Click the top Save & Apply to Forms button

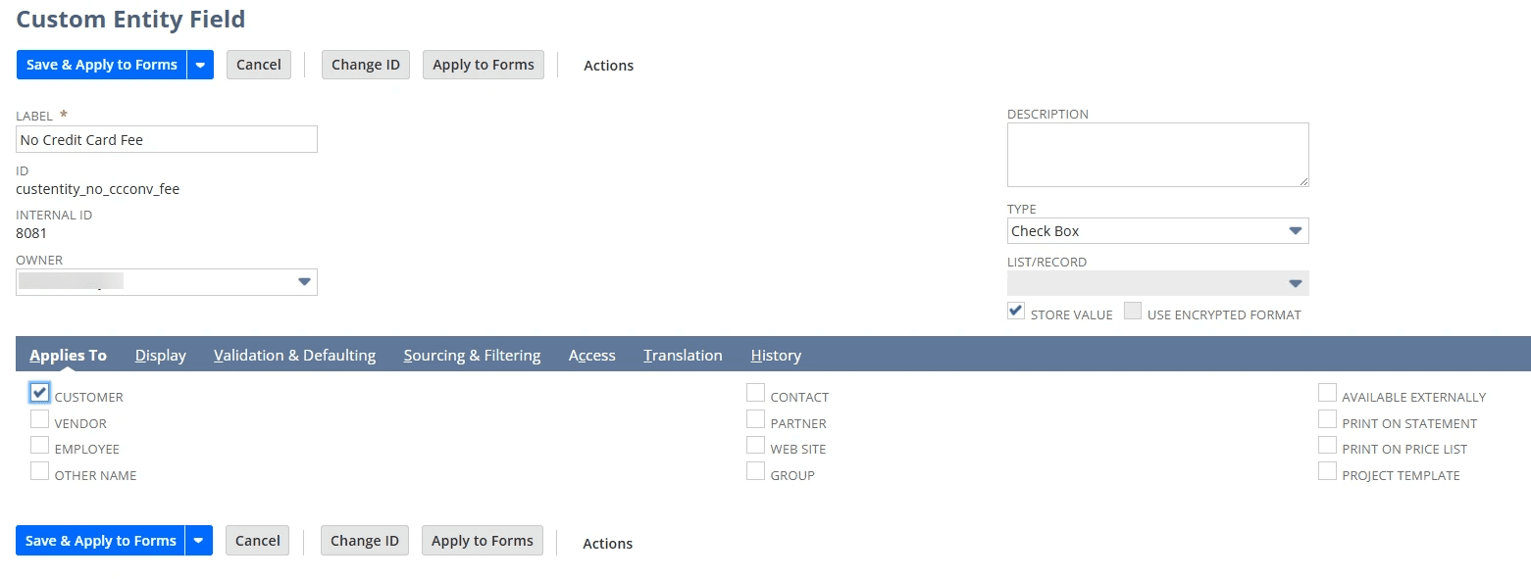coord(102,65)
